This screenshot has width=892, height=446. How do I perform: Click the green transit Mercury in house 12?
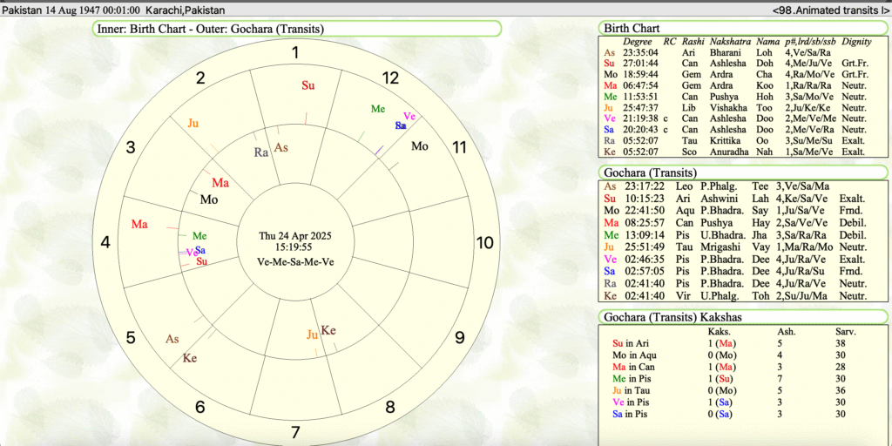pyautogui.click(x=378, y=109)
